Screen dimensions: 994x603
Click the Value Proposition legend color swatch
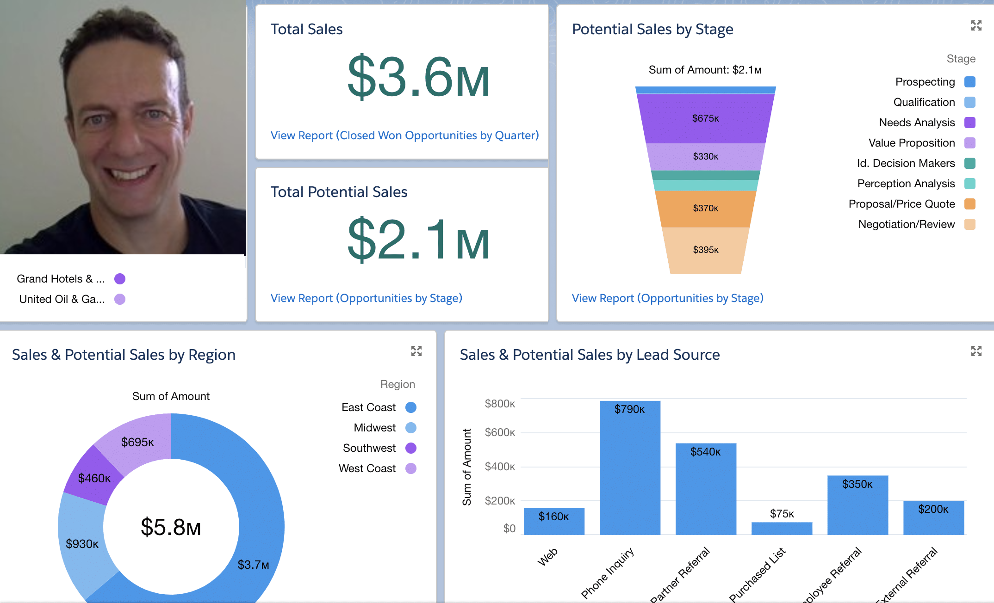[x=970, y=143]
